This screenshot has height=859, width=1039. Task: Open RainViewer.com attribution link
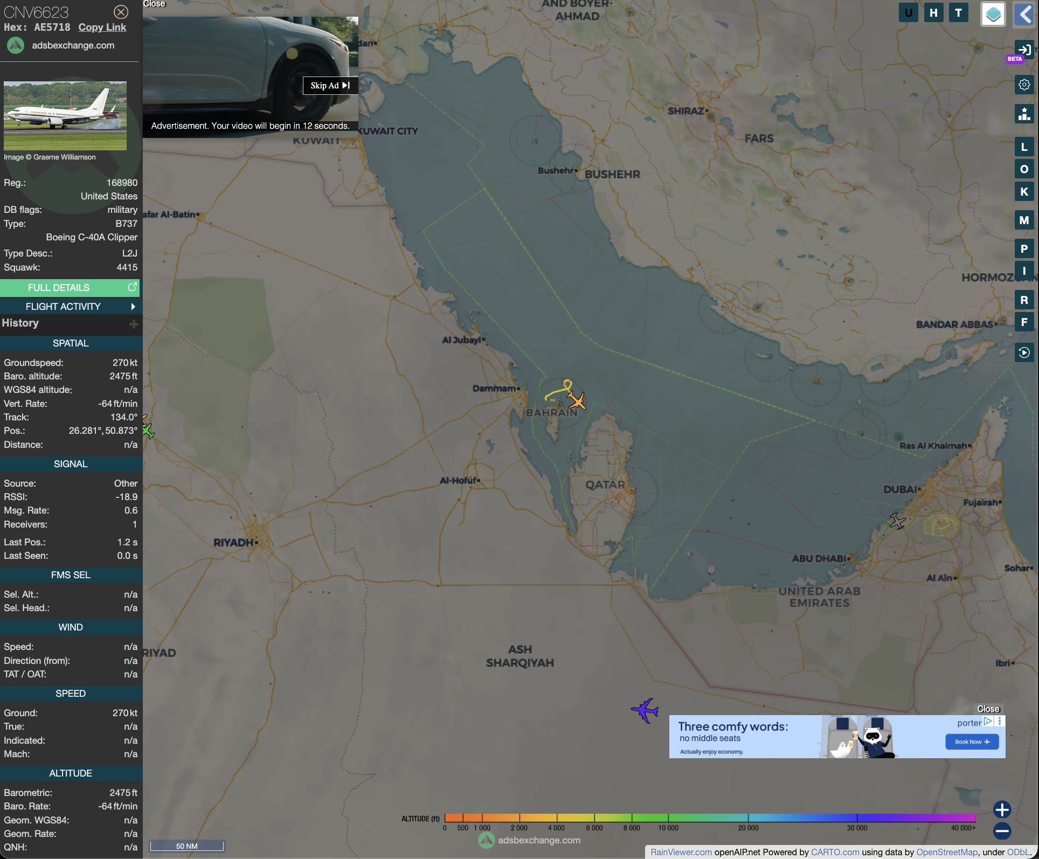681,852
